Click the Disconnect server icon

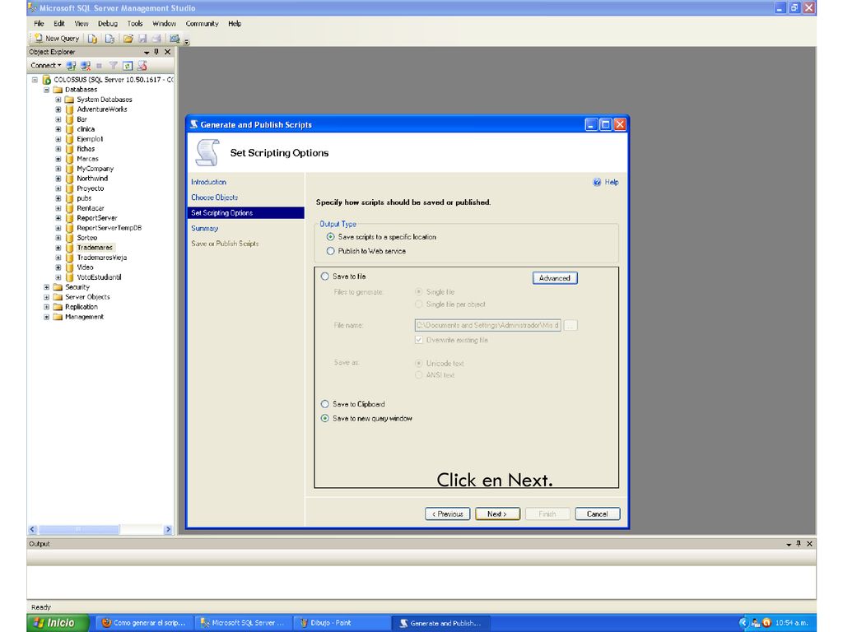86,66
